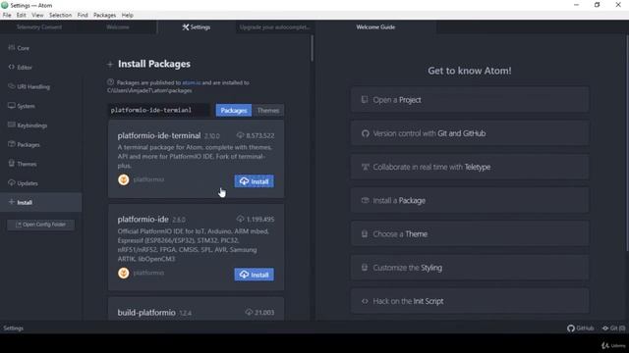Click the Git (0) status bar item
The image size is (629, 353).
(x=613, y=328)
